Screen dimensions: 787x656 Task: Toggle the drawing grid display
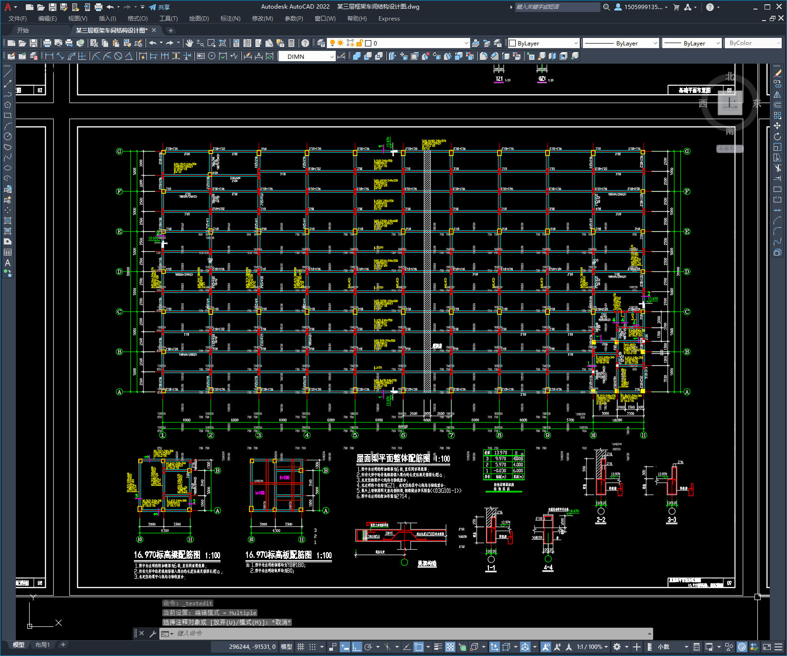click(301, 647)
